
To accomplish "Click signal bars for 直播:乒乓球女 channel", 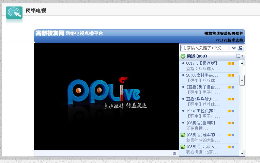I will 231,99.
